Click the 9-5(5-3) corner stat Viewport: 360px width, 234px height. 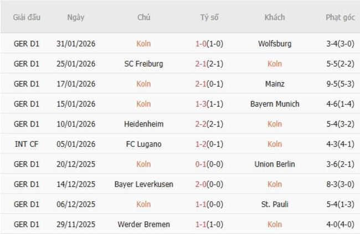[x=340, y=84]
